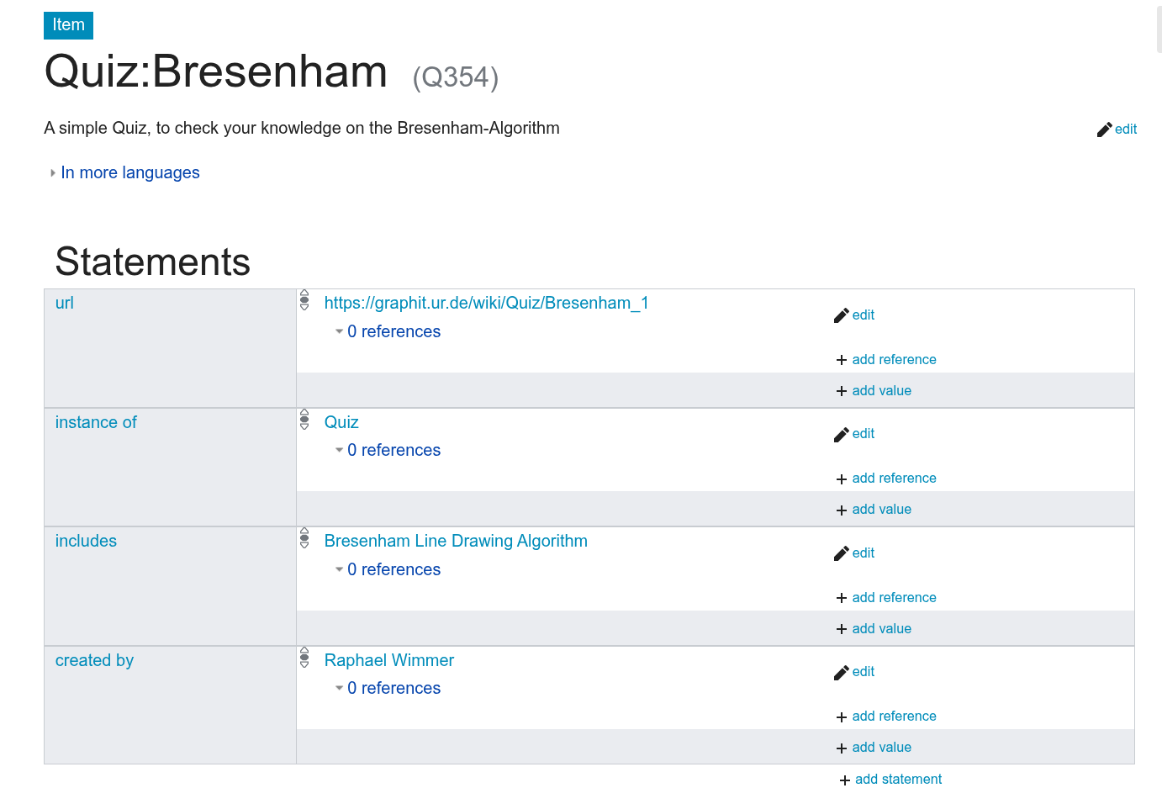
Task: Open the created by property page
Action: pyautogui.click(x=94, y=660)
